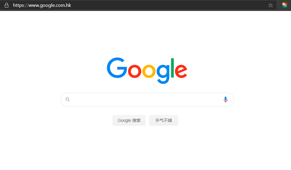Click the red letter e ending the logo
The width and height of the screenshot is (291, 170).
pos(181,71)
